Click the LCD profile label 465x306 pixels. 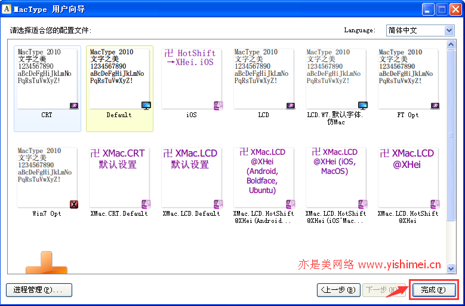[264, 115]
